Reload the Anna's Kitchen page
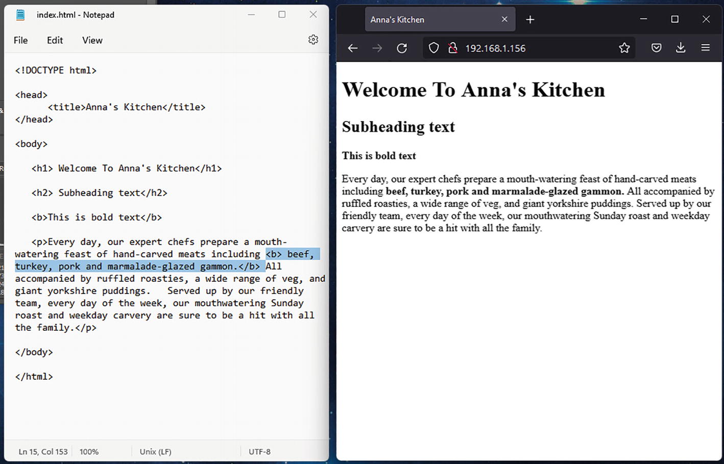The image size is (724, 464). 402,48
